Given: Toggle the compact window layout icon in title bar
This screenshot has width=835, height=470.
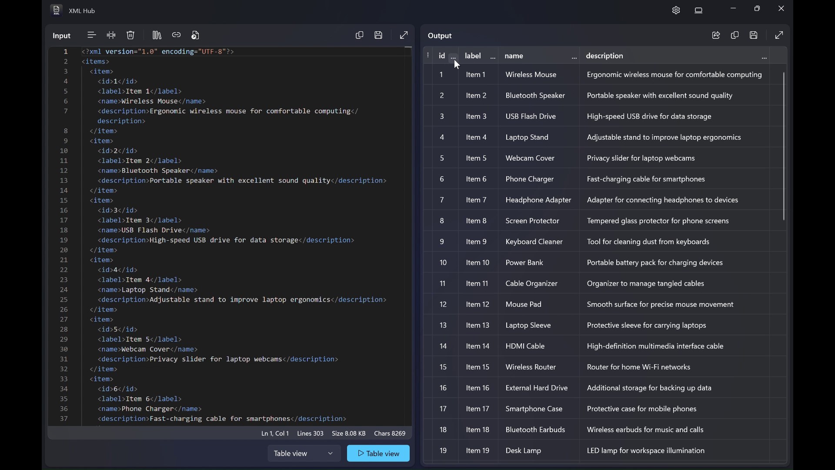Looking at the screenshot, I should [699, 10].
